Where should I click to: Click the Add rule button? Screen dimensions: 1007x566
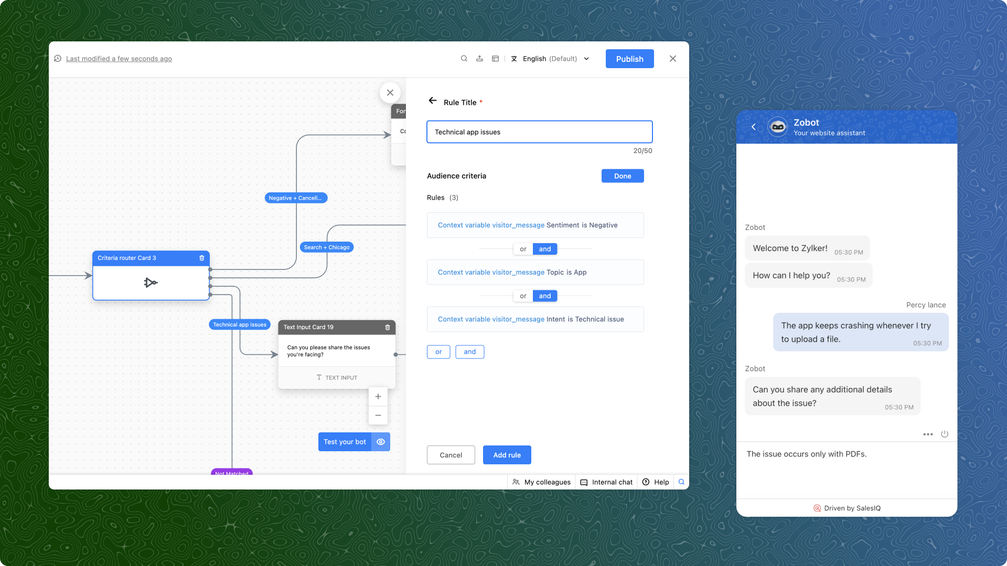tap(507, 455)
